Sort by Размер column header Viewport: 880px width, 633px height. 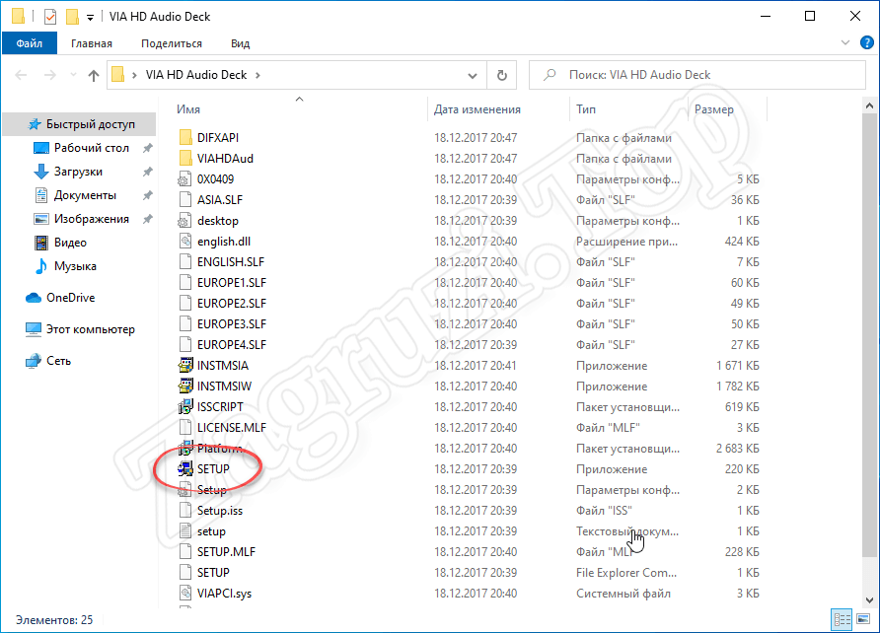(713, 109)
